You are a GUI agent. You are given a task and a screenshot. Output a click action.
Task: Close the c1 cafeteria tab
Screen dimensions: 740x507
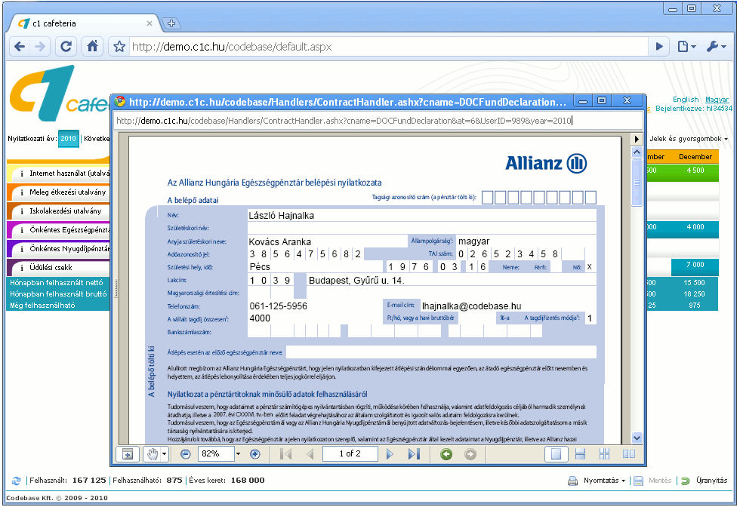pyautogui.click(x=150, y=23)
